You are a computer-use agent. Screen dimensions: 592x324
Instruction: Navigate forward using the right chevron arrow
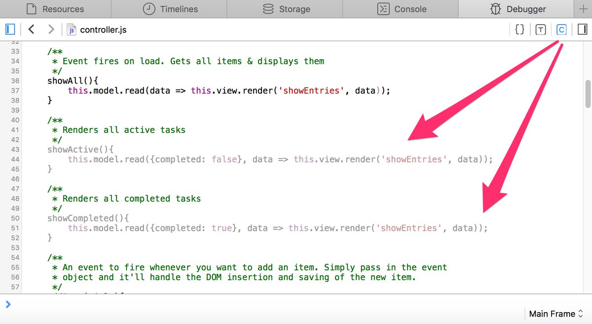[x=50, y=29]
